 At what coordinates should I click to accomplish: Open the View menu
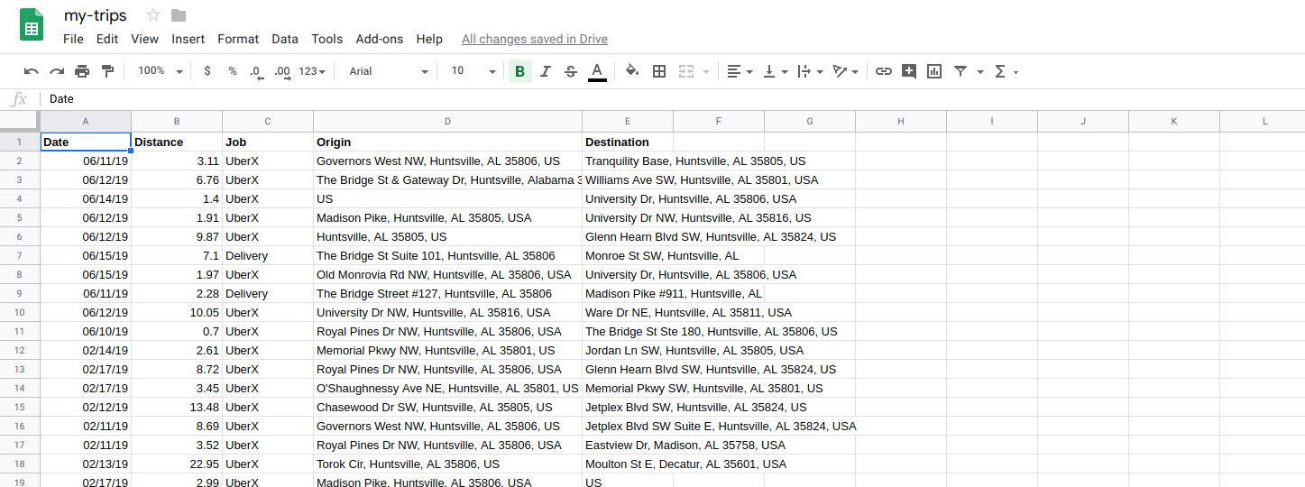point(144,39)
